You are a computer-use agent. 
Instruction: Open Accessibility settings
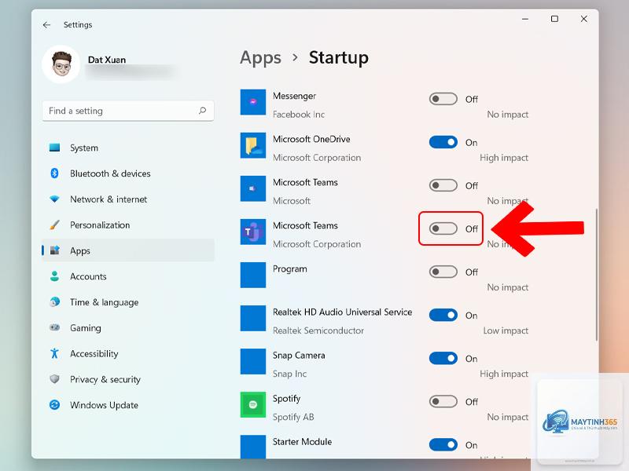point(128,353)
